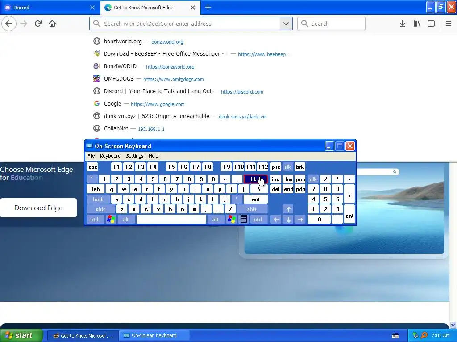Image resolution: width=457 pixels, height=342 pixels.
Task: Close the Discord tab
Action: pyautogui.click(x=92, y=8)
